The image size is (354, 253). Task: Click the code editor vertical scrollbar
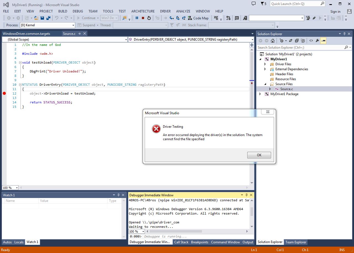click(x=252, y=116)
